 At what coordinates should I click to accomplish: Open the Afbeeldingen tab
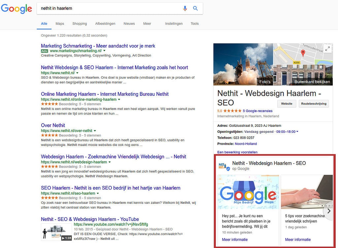pos(105,23)
